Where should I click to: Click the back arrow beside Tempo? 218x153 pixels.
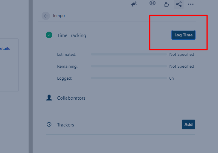pyautogui.click(x=46, y=16)
